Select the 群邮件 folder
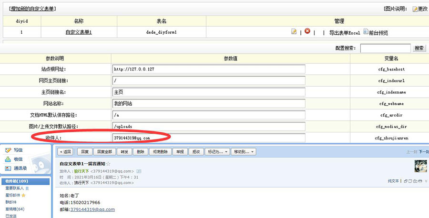The width and height of the screenshot is (429, 218). point(11,202)
